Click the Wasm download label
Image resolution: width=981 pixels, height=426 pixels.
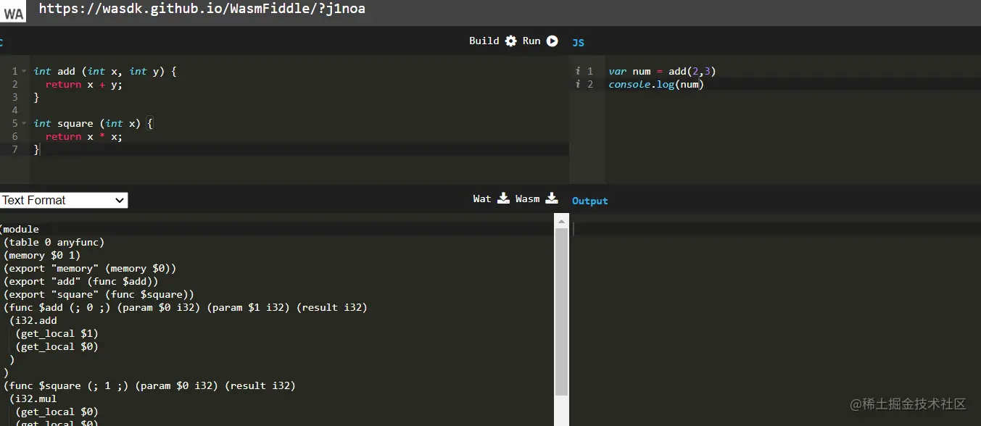(x=528, y=199)
